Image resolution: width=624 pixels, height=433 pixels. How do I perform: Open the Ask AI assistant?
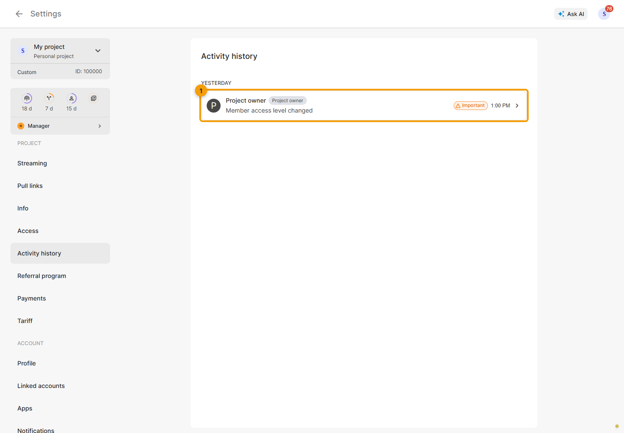point(571,14)
